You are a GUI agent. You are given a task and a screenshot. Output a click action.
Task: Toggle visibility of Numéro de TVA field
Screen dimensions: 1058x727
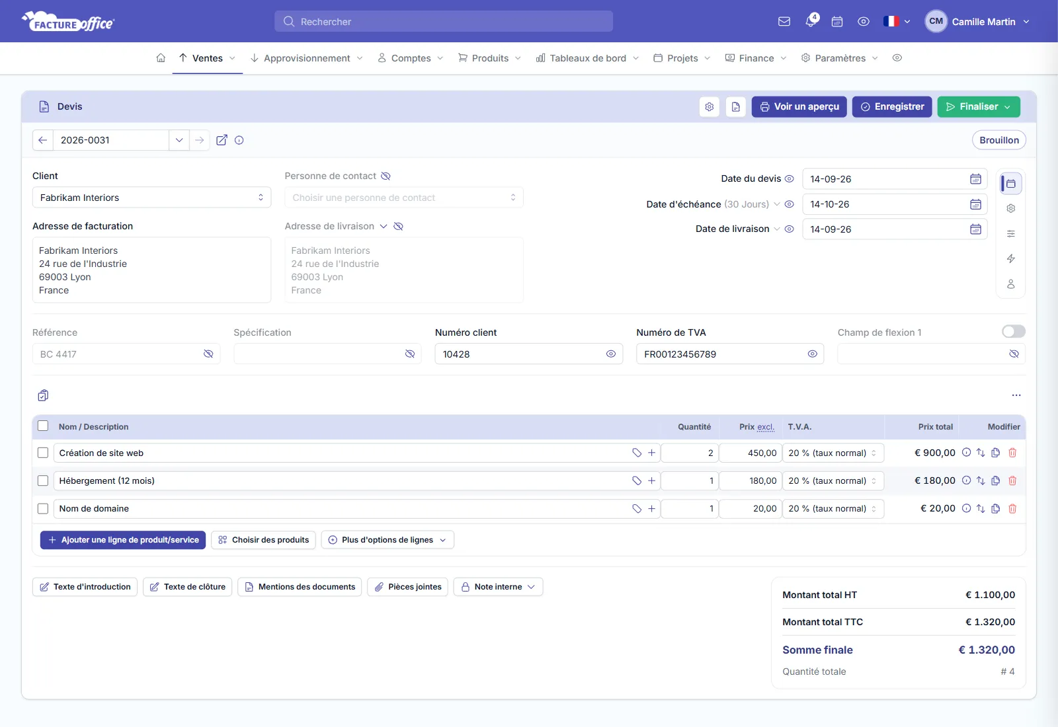pos(812,354)
